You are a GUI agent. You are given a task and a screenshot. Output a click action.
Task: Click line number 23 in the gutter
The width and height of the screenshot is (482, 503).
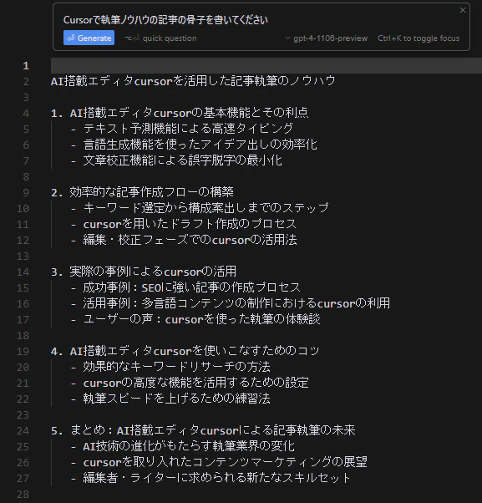23,414
